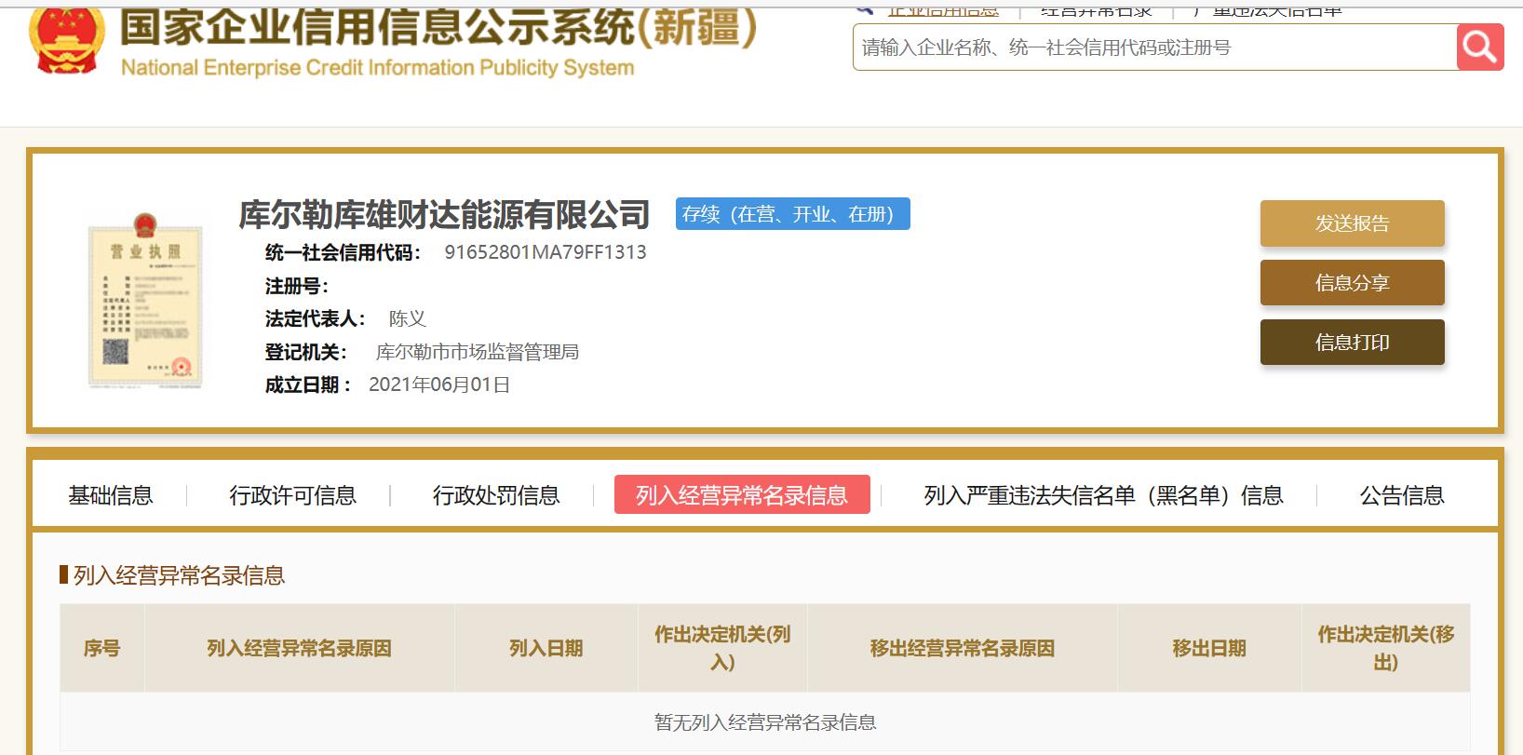Switch to the 基础信息 tab
Viewport: 1523px width, 755px height.
(111, 495)
